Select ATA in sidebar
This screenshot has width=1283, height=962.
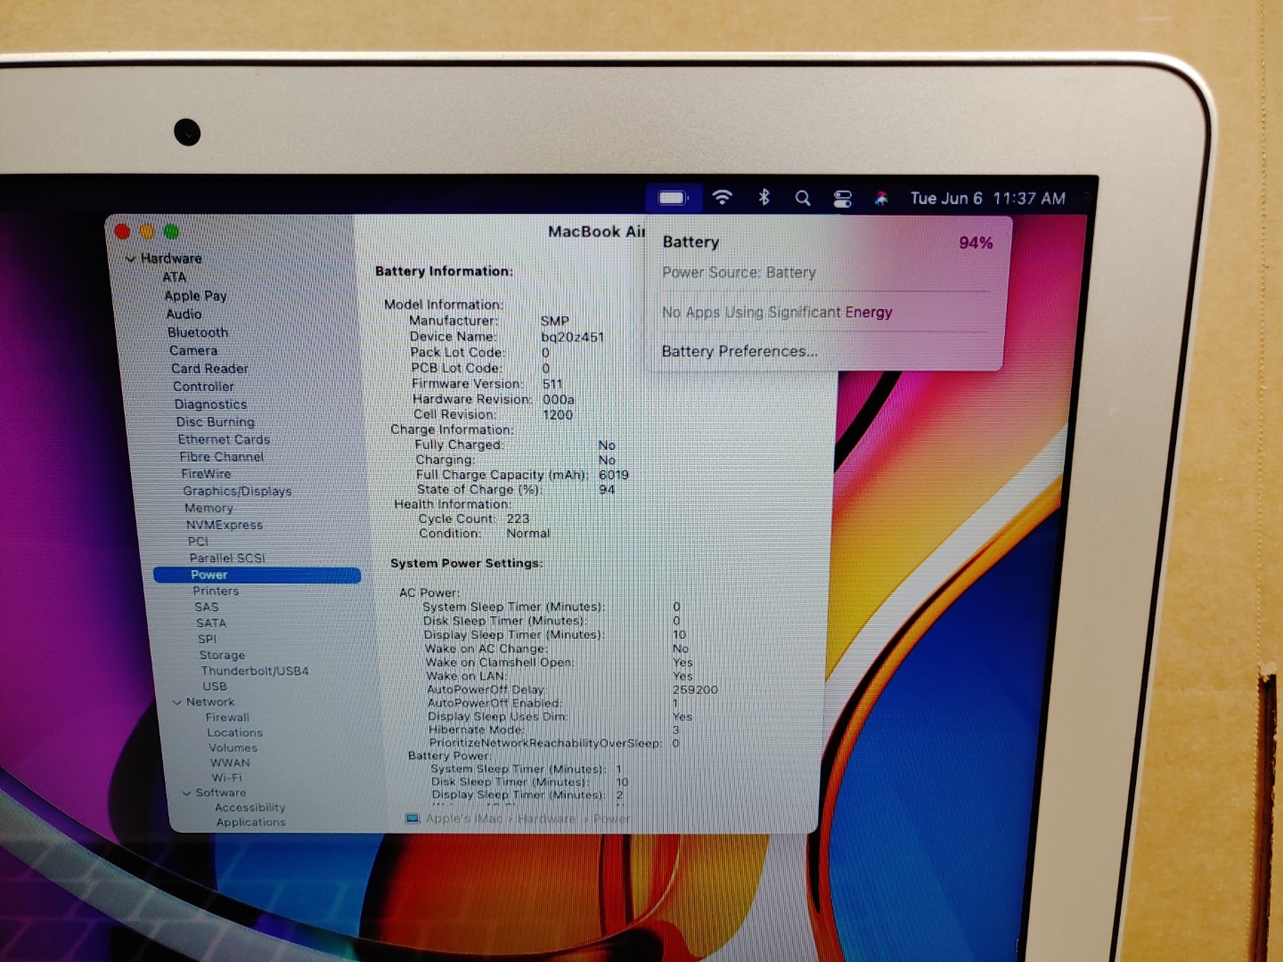[175, 277]
